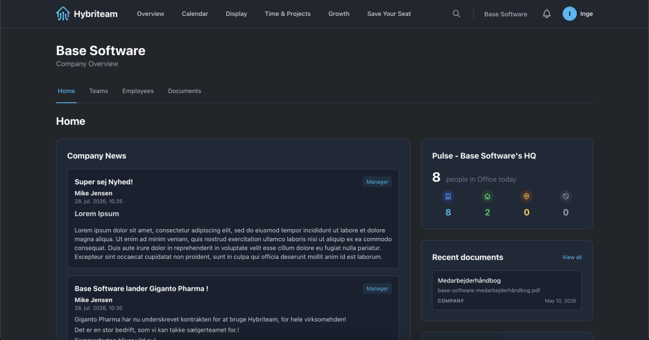This screenshot has width=649, height=340.
Task: Click the blue office building status icon
Action: pos(448,196)
